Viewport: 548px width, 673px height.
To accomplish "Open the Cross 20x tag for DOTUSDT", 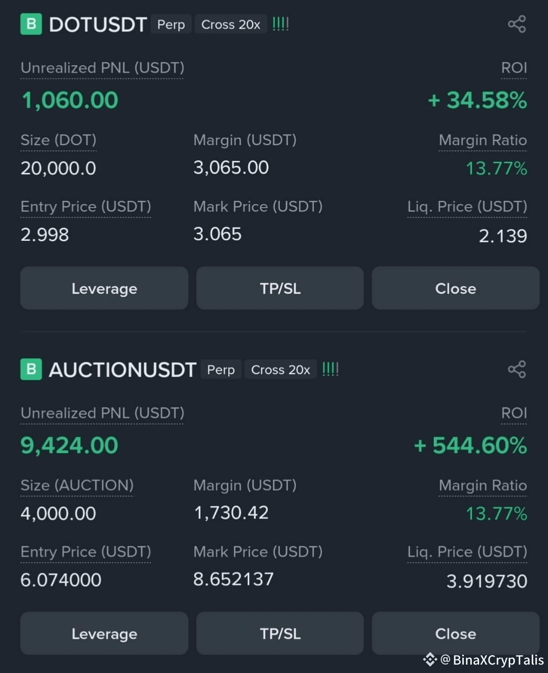I will pyautogui.click(x=231, y=25).
